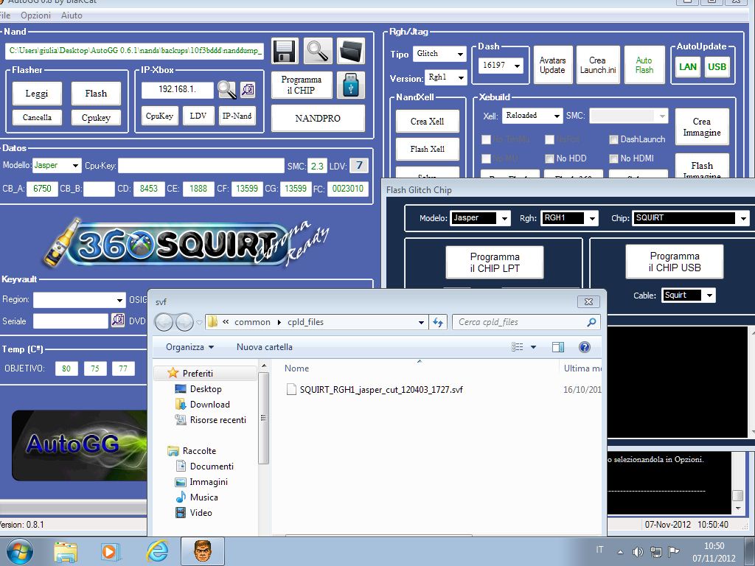Open Download in the file dialog sidebar

tap(203, 405)
